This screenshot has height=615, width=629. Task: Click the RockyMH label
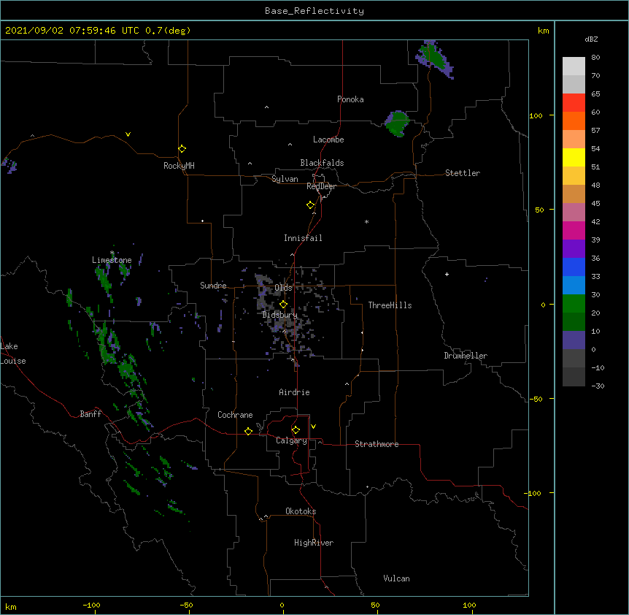(x=179, y=166)
